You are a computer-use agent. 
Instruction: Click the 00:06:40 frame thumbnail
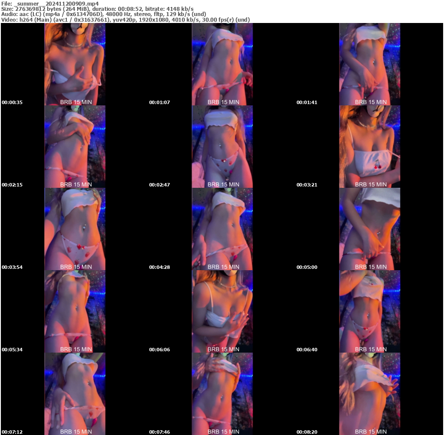click(369, 311)
